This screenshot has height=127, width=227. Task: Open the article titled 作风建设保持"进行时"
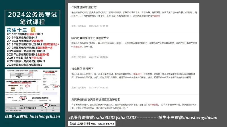coord(84,7)
